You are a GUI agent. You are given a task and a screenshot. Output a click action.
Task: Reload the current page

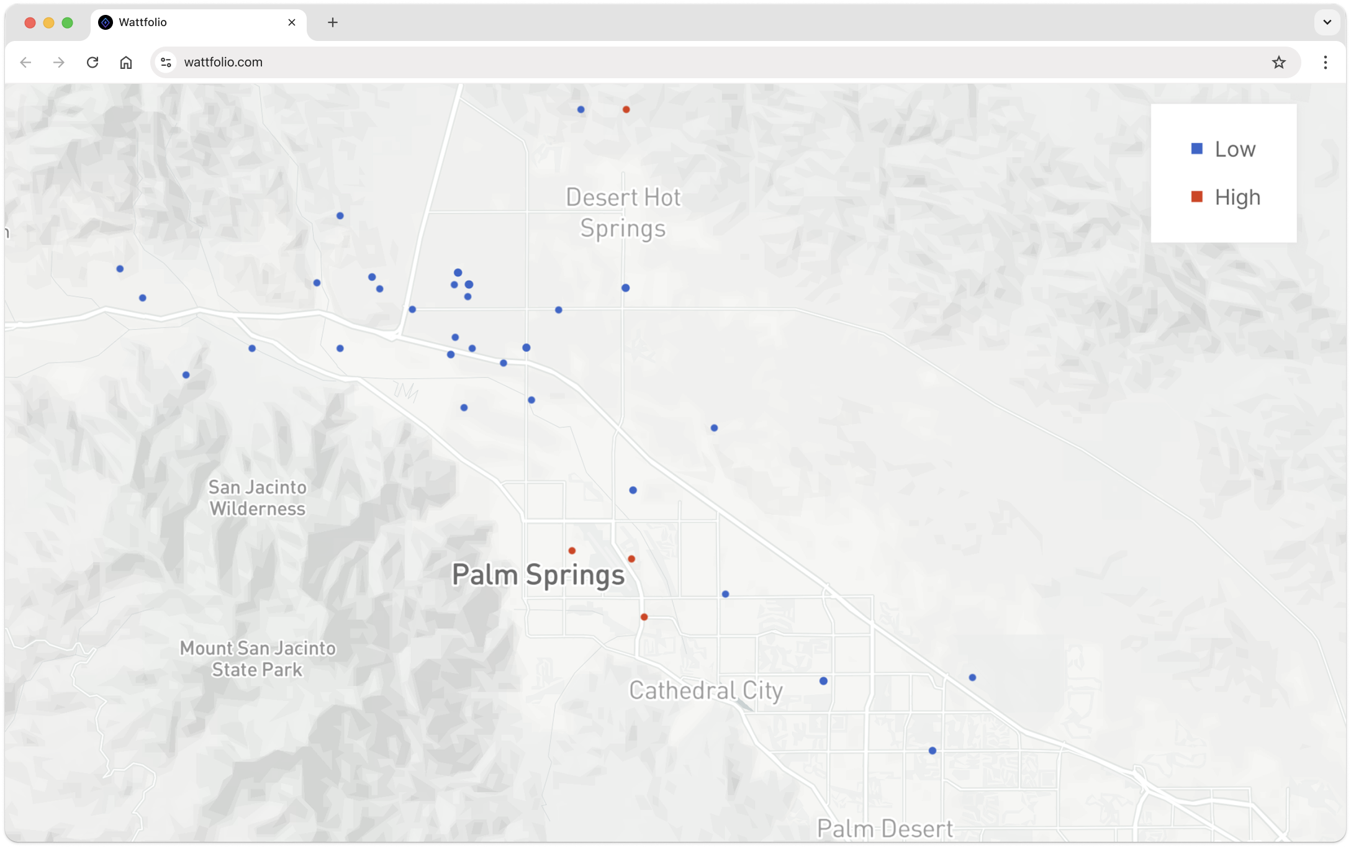coord(93,62)
